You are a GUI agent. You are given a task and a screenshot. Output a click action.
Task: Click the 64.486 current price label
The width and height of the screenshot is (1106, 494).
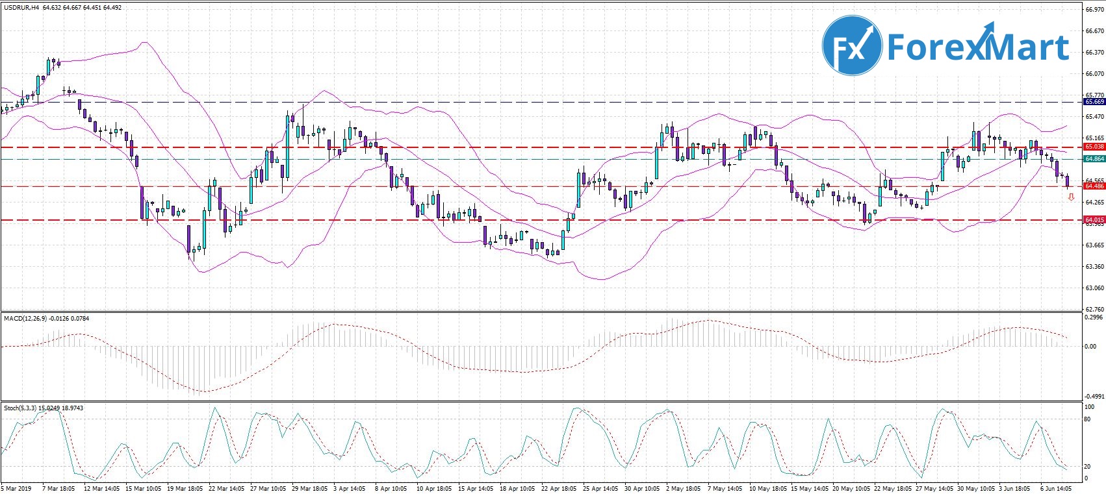[x=1094, y=186]
